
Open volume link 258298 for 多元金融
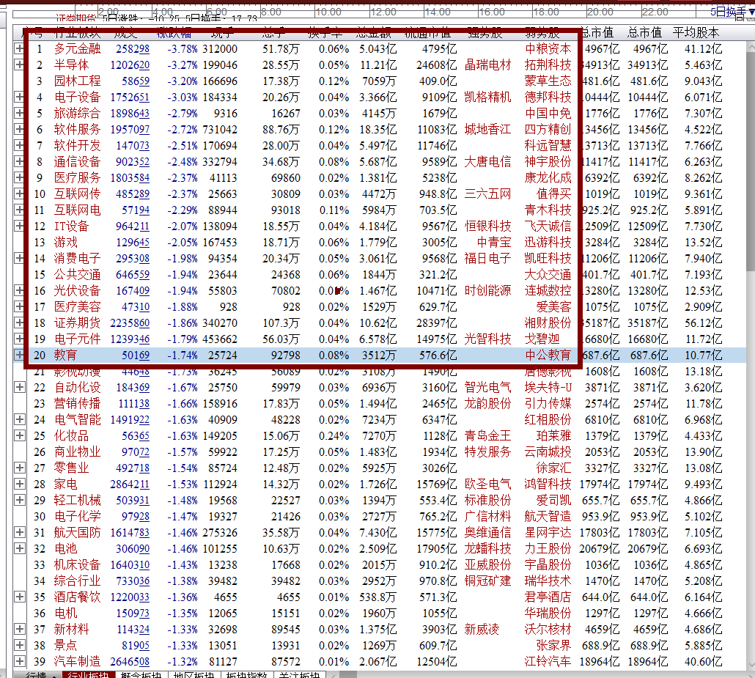pos(133,49)
